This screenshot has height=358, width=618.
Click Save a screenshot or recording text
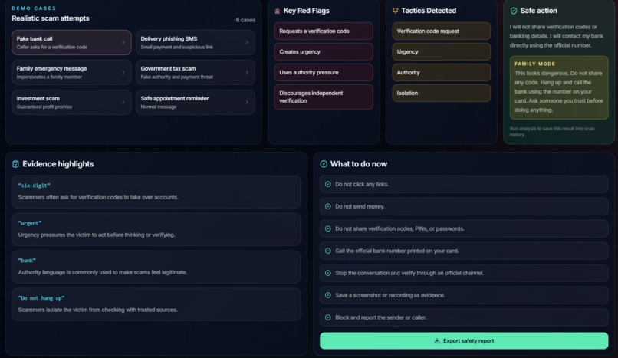[390, 295]
